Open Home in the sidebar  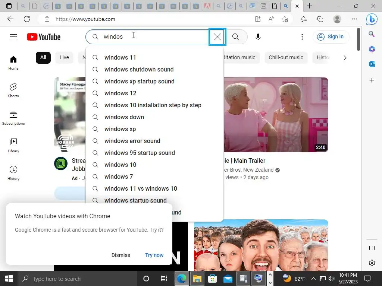pos(13,63)
